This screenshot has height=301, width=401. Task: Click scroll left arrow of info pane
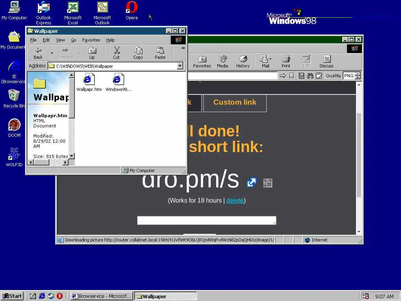pyautogui.click(x=31, y=162)
